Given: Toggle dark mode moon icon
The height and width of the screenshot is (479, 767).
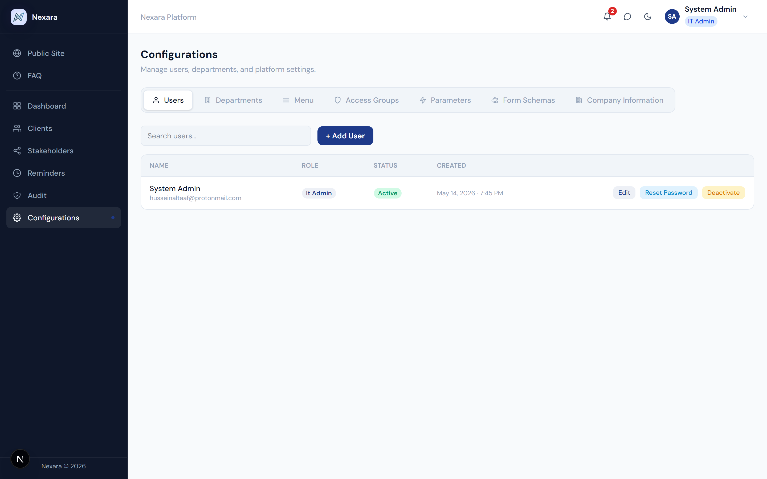Looking at the screenshot, I should point(647,16).
